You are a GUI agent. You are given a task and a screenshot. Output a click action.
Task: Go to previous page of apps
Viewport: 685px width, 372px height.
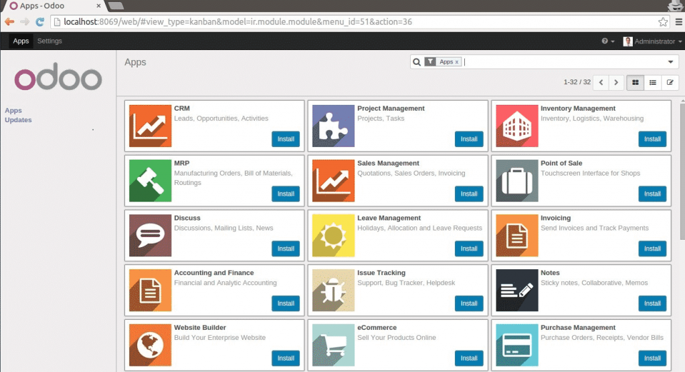(x=601, y=82)
